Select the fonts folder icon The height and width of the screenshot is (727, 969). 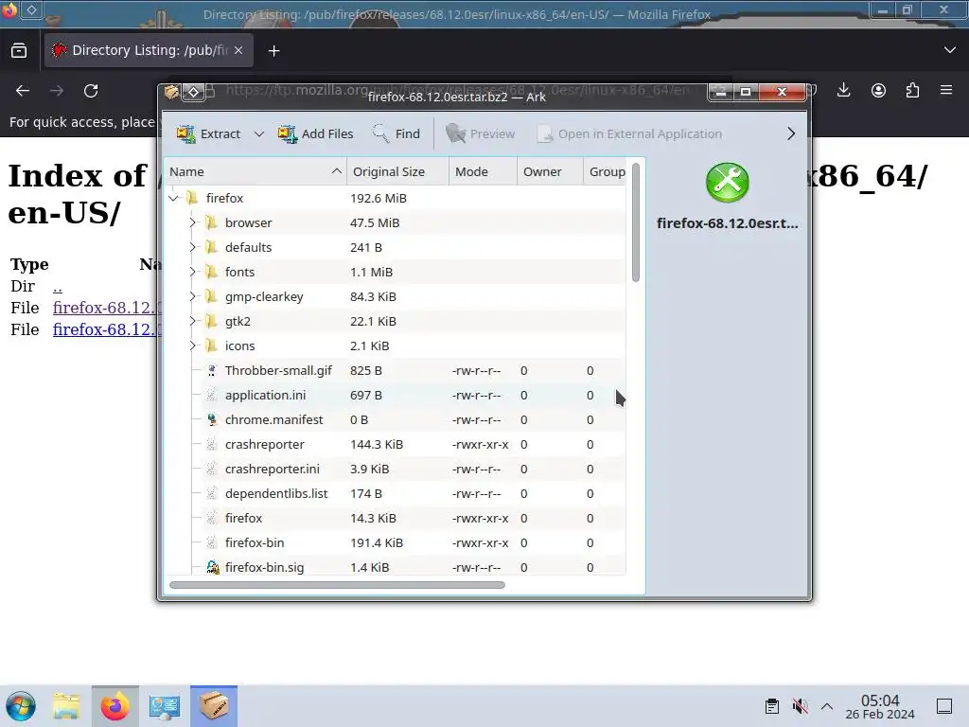pos(212,272)
